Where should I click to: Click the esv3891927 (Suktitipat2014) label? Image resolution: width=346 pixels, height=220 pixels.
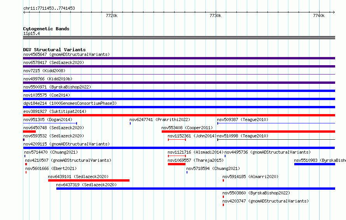(55, 111)
